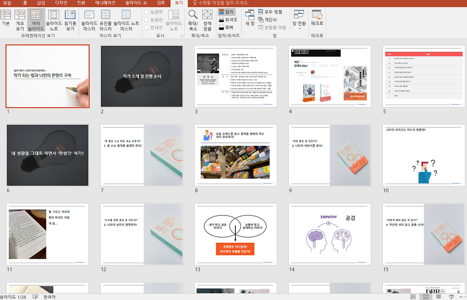Switch to the Home (홈) tab

coord(25,3)
